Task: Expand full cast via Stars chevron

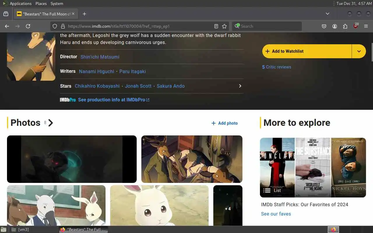Action: tap(240, 86)
